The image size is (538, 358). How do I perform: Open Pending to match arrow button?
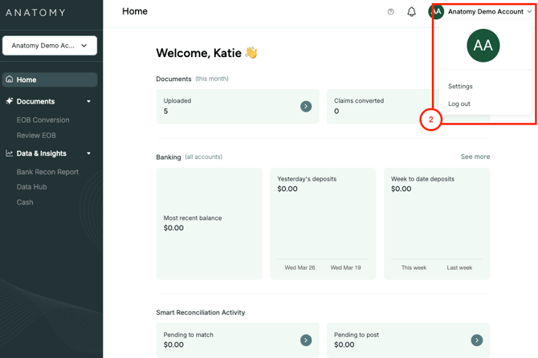(x=306, y=340)
